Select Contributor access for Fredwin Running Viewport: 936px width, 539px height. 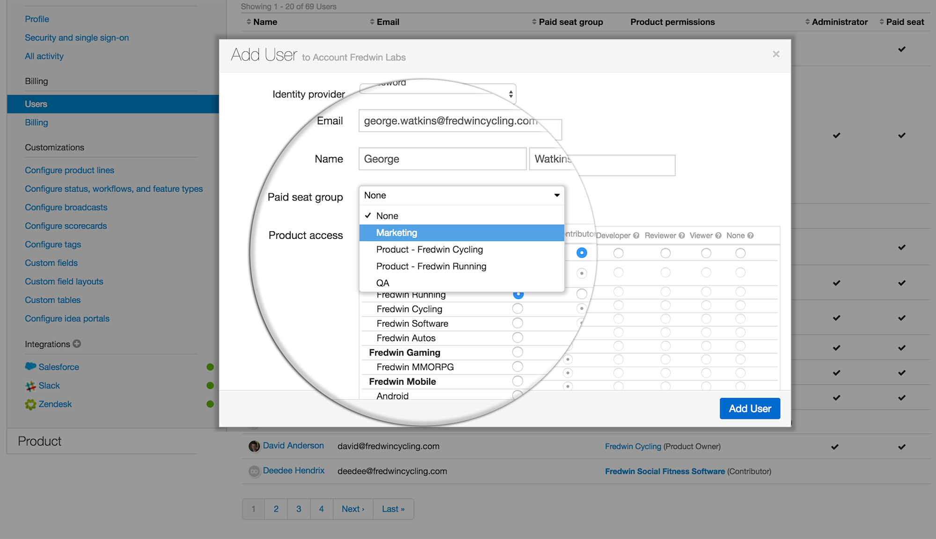click(x=518, y=294)
